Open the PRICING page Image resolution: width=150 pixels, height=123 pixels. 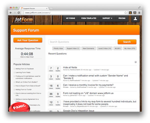tap(122, 18)
